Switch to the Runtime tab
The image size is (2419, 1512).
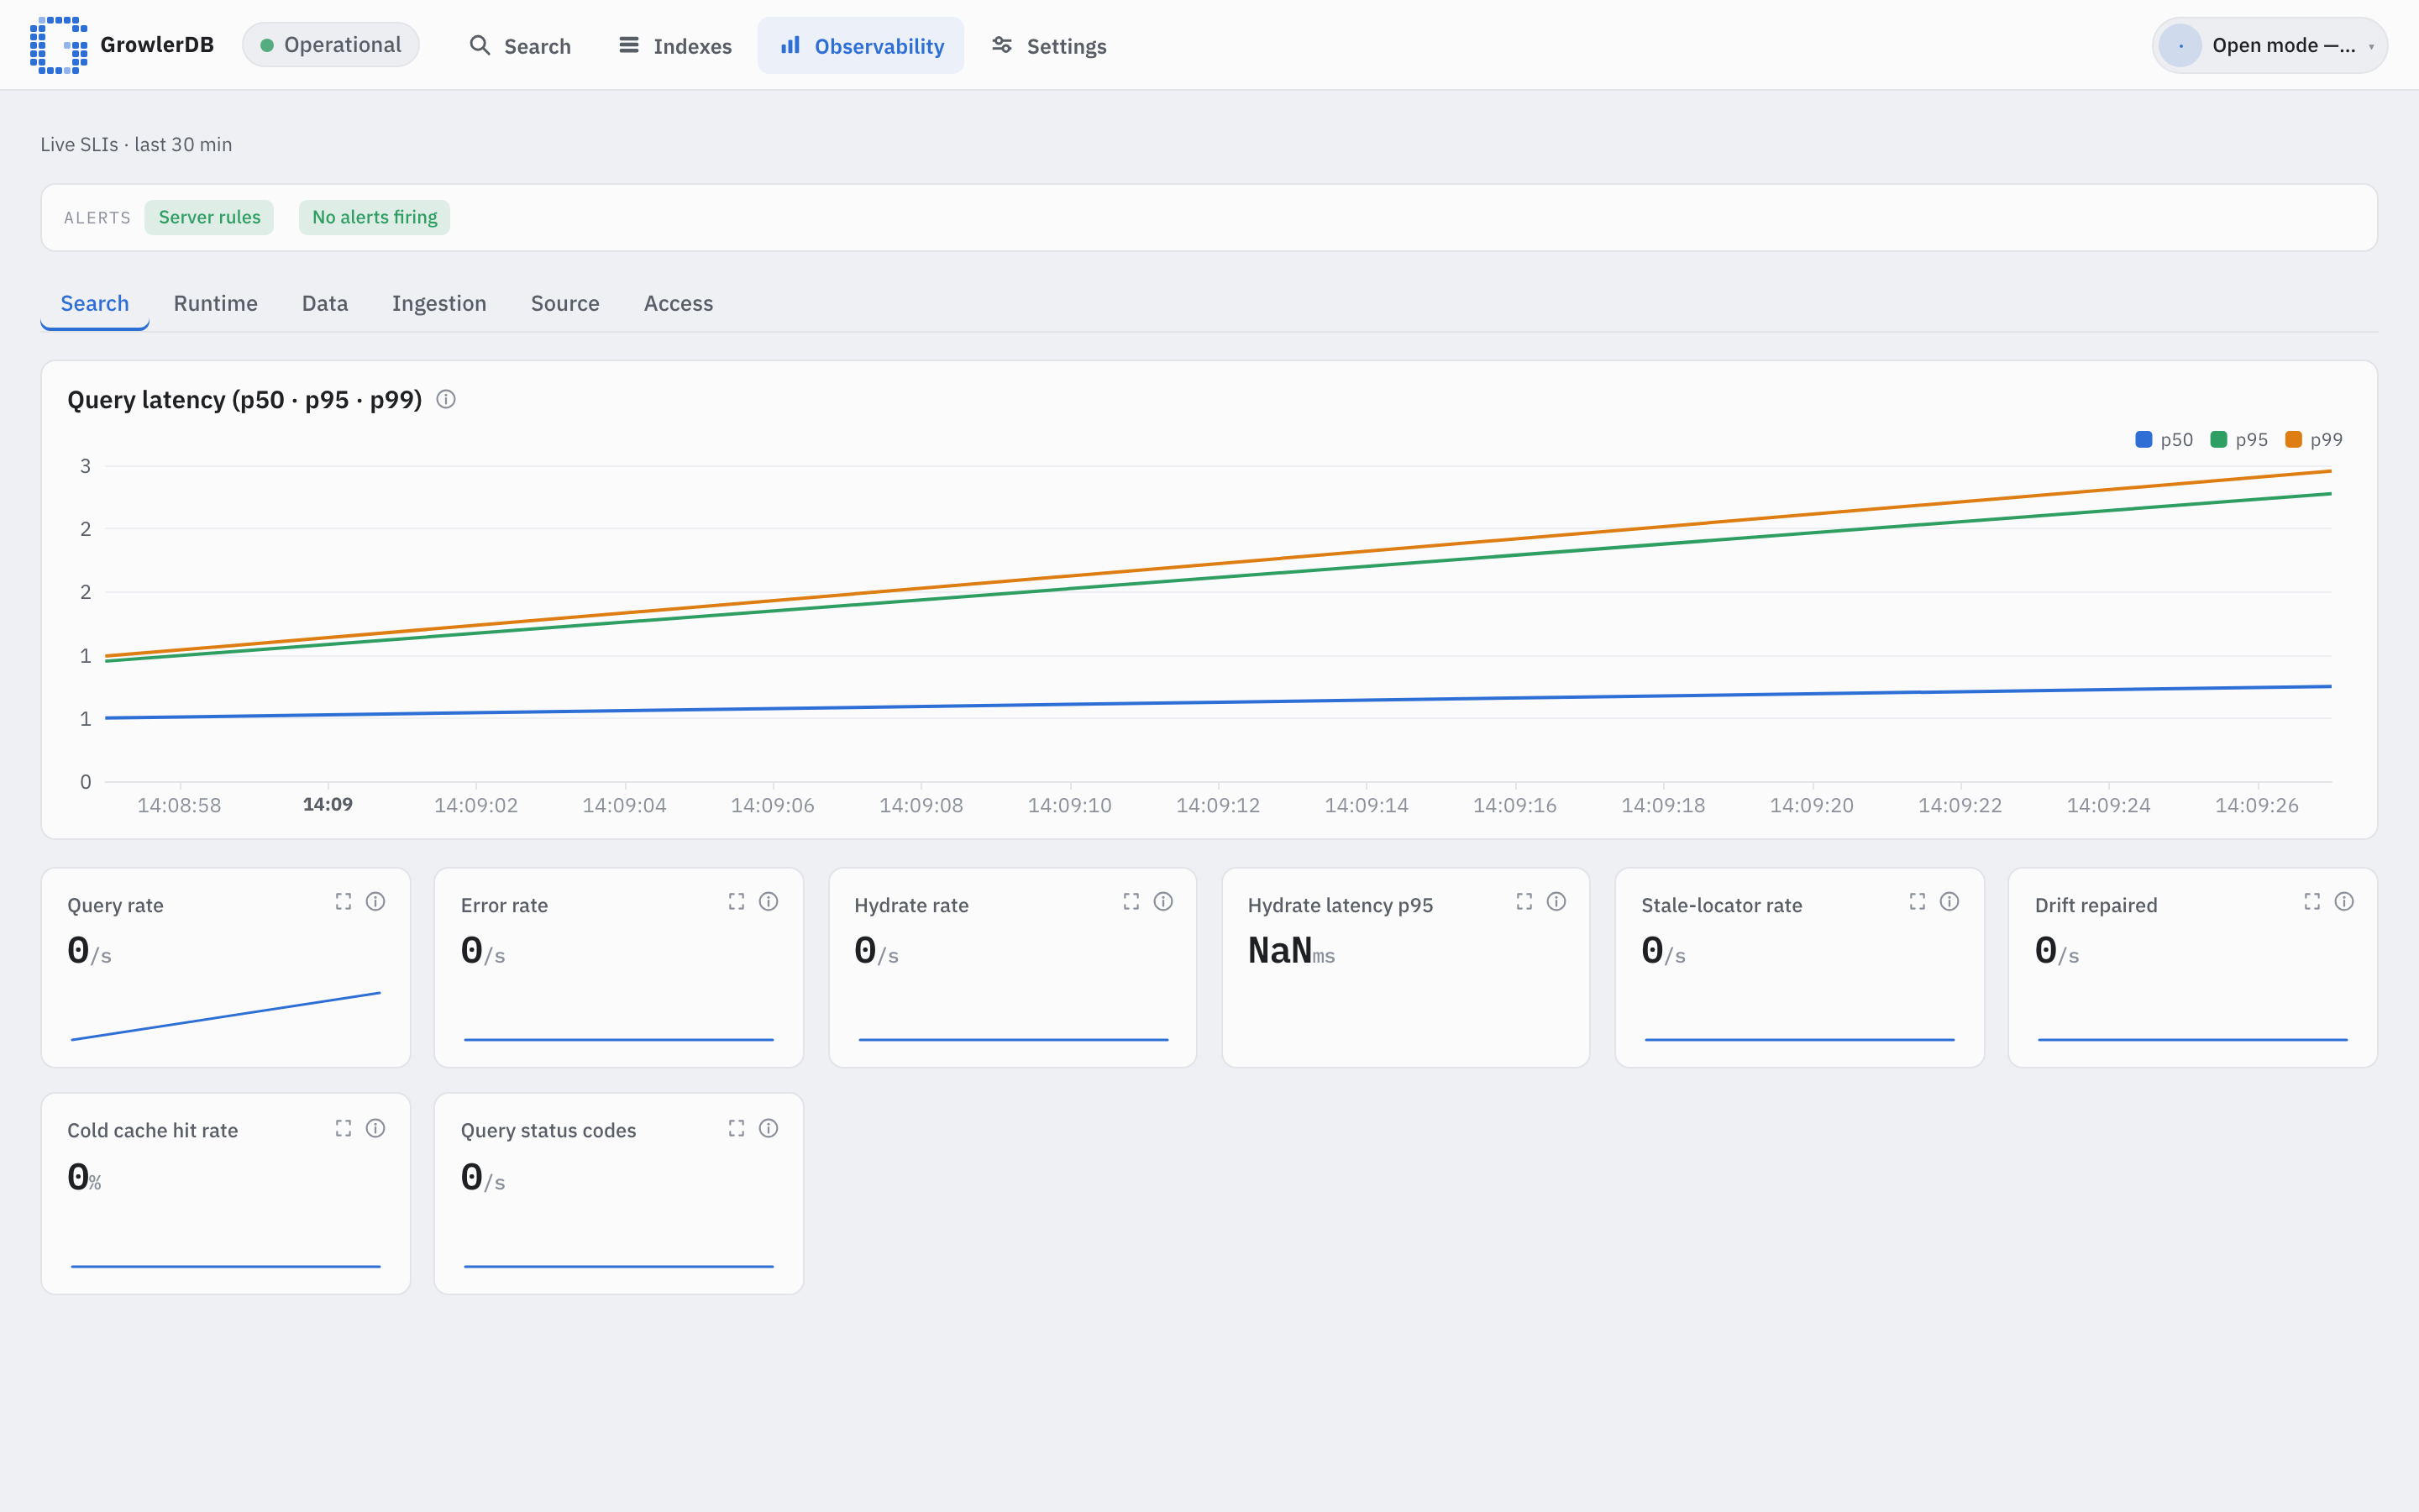216,303
